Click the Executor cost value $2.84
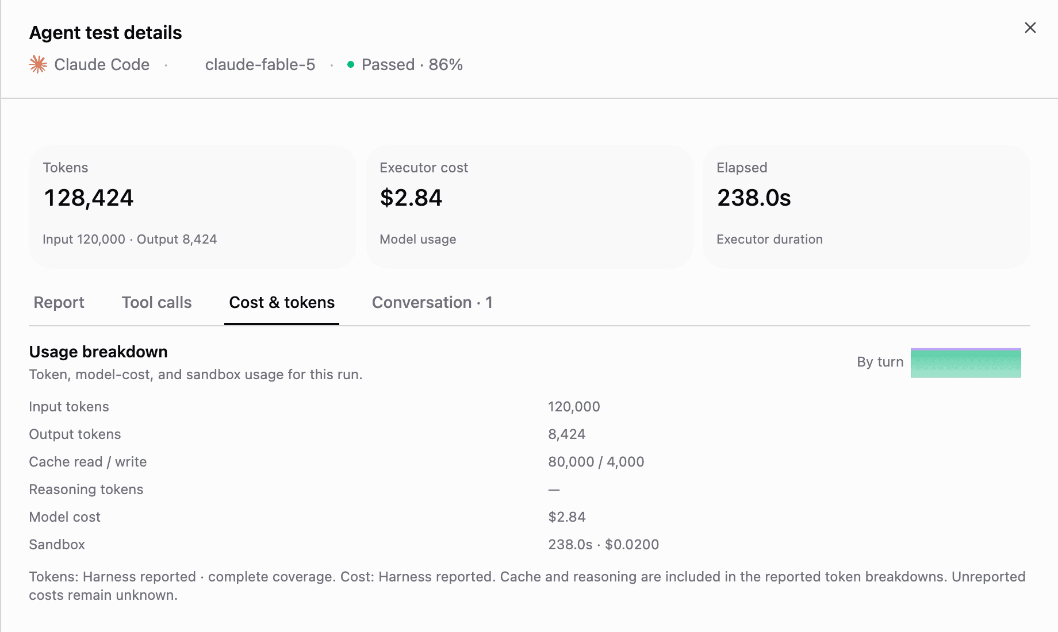 [411, 198]
